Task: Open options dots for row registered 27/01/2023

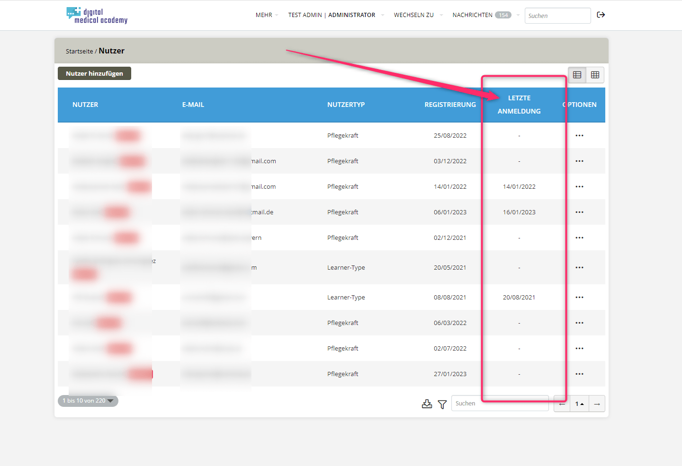Action: (x=579, y=374)
